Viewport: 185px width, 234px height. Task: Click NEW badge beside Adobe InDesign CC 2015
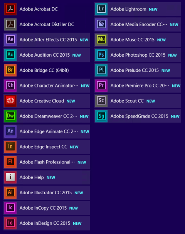click(77, 224)
